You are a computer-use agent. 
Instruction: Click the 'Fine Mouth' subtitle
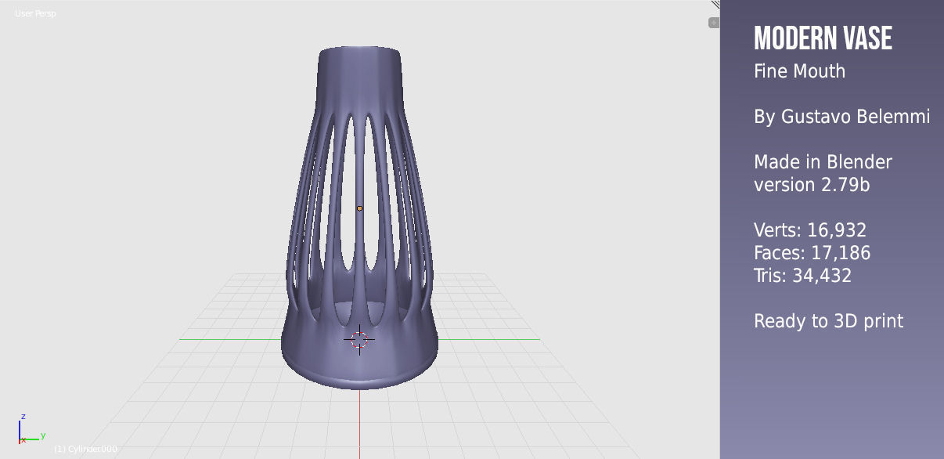click(x=799, y=71)
